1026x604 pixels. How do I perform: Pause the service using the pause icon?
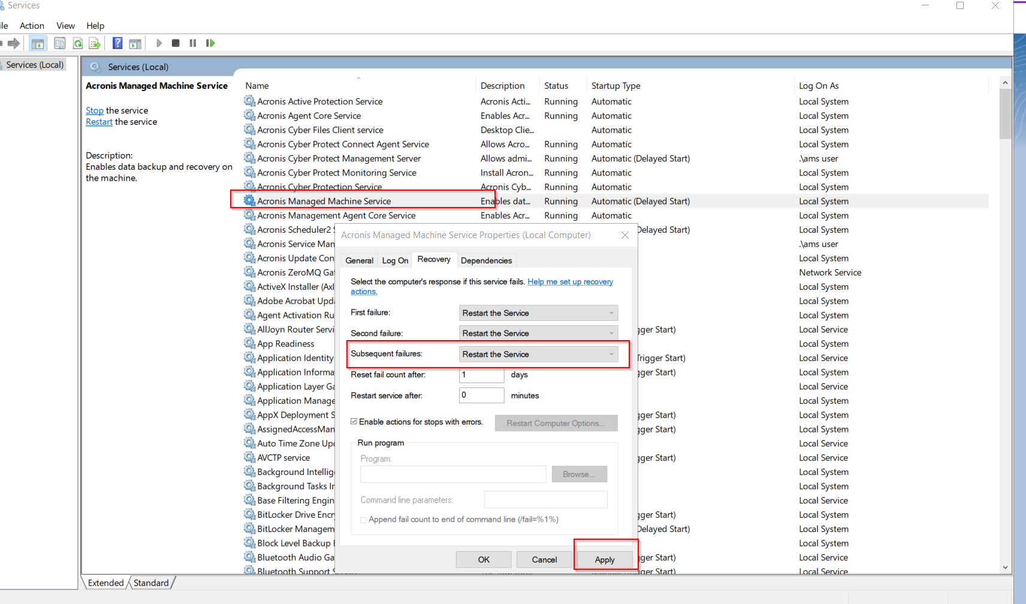tap(193, 43)
